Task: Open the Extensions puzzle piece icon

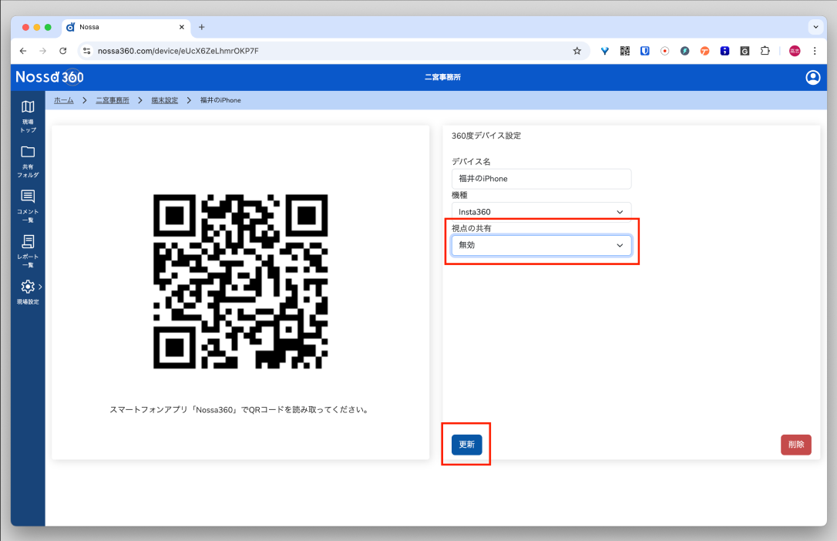Action: [765, 51]
